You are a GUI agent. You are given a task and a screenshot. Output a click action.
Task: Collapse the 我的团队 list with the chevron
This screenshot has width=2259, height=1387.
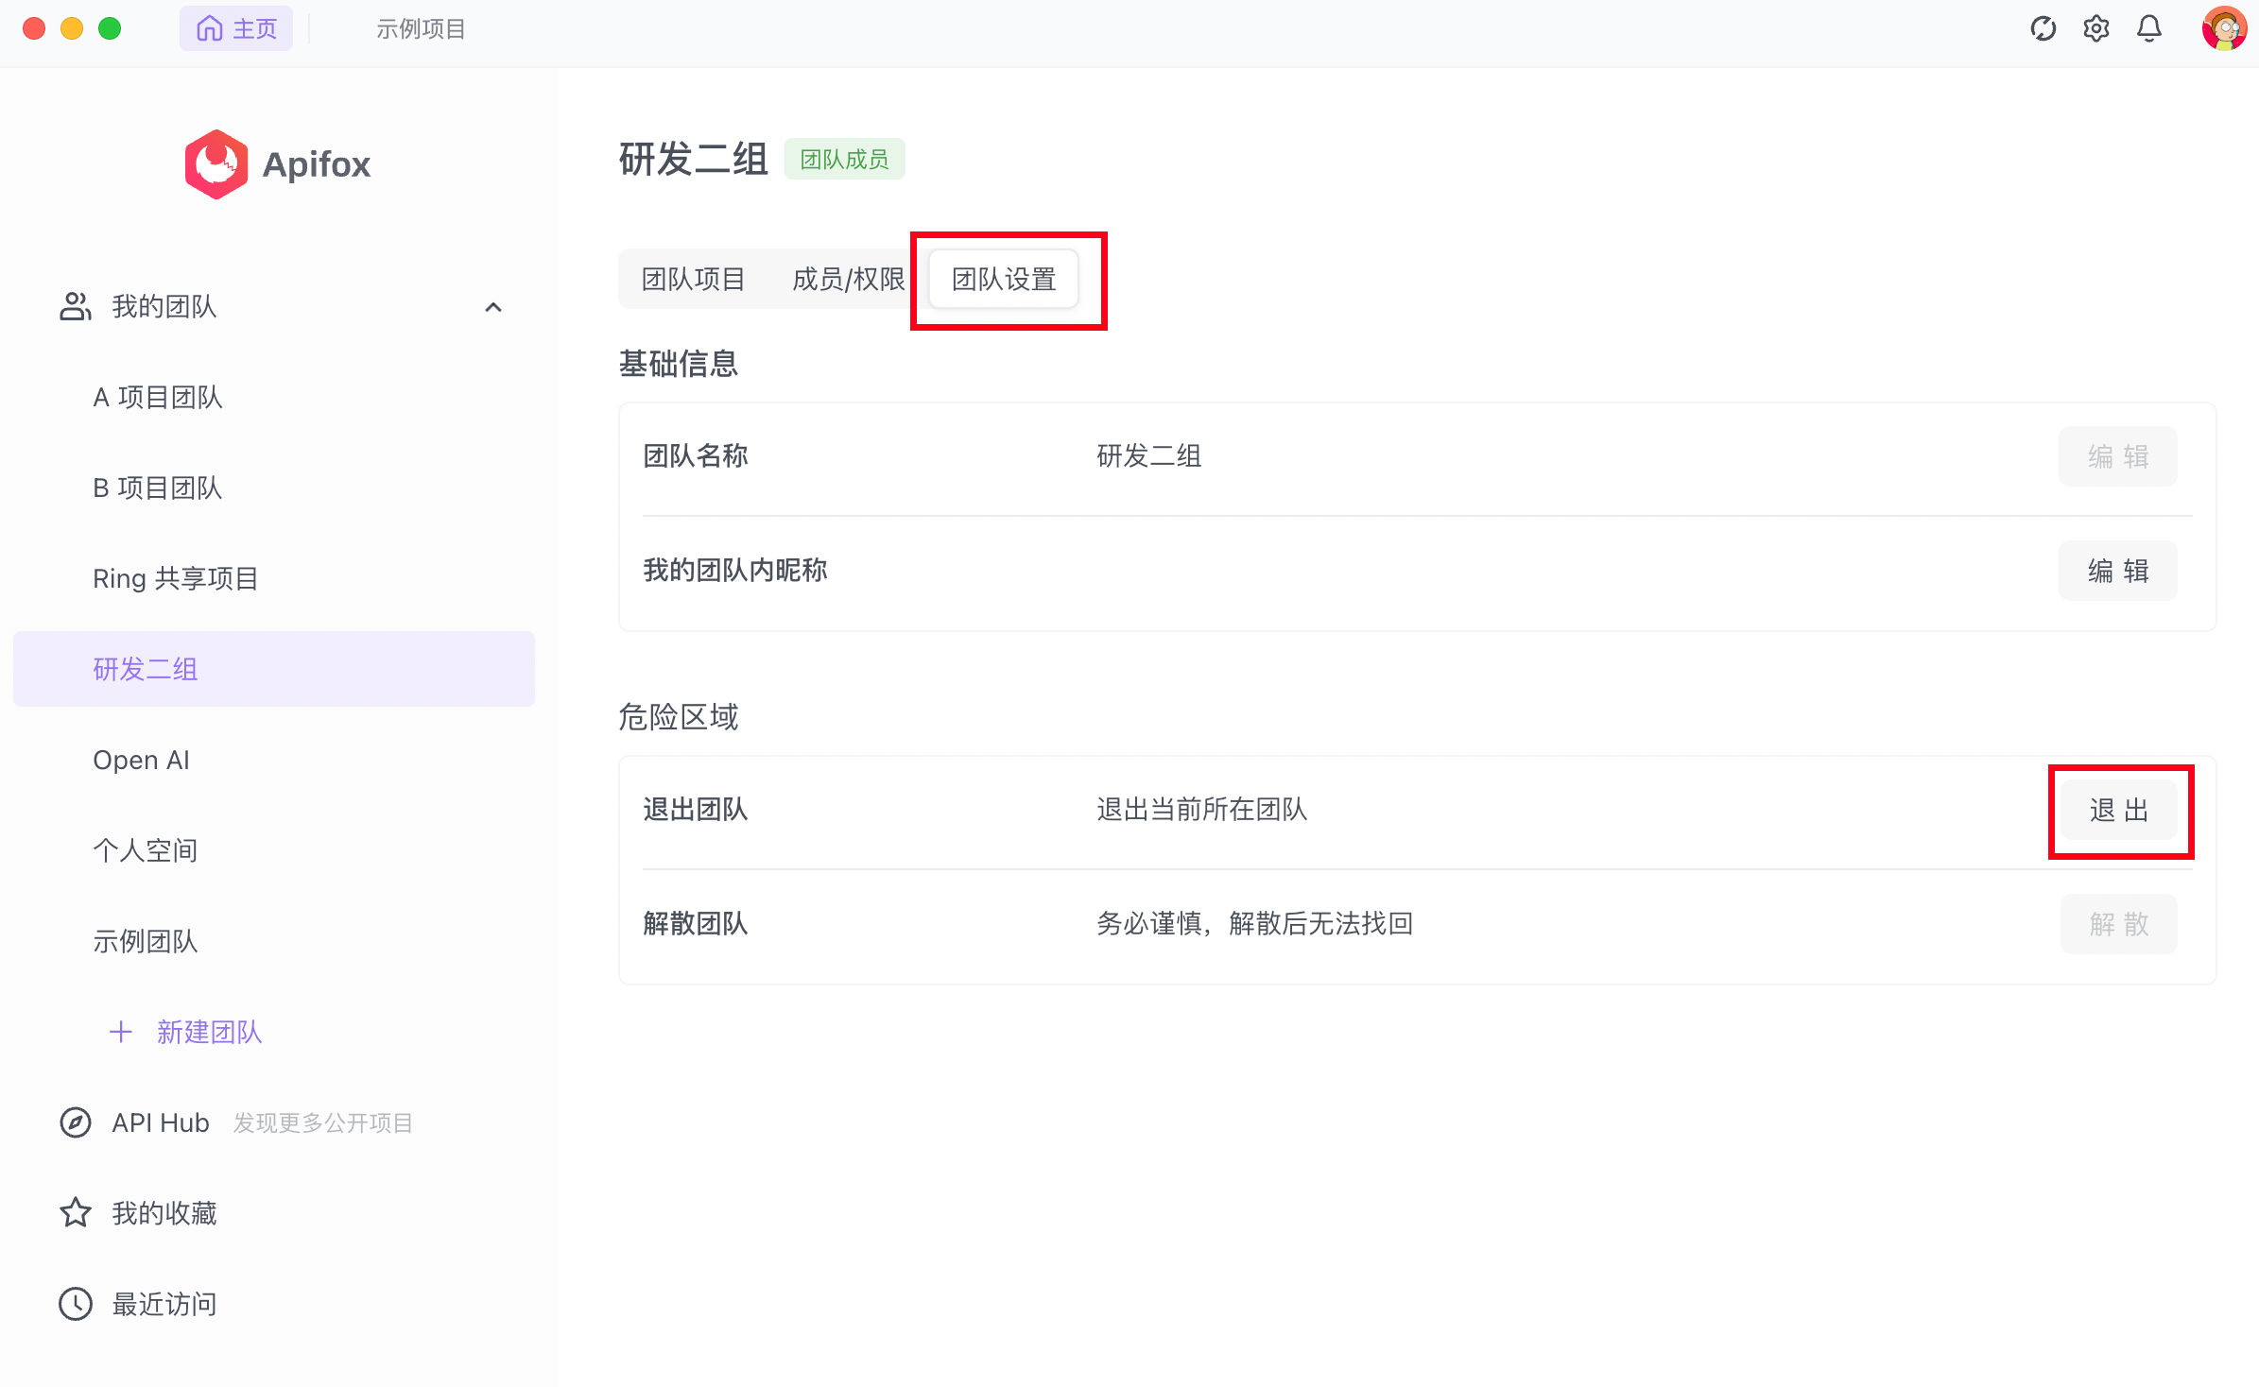(x=493, y=307)
